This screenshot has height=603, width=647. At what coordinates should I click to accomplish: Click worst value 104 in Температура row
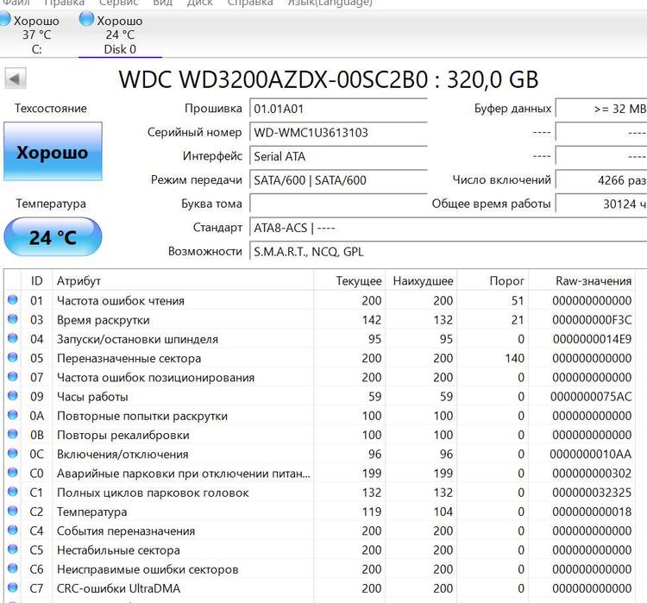click(443, 512)
